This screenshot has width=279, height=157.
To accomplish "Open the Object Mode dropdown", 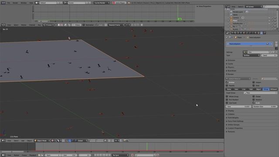I will [x=42, y=140].
